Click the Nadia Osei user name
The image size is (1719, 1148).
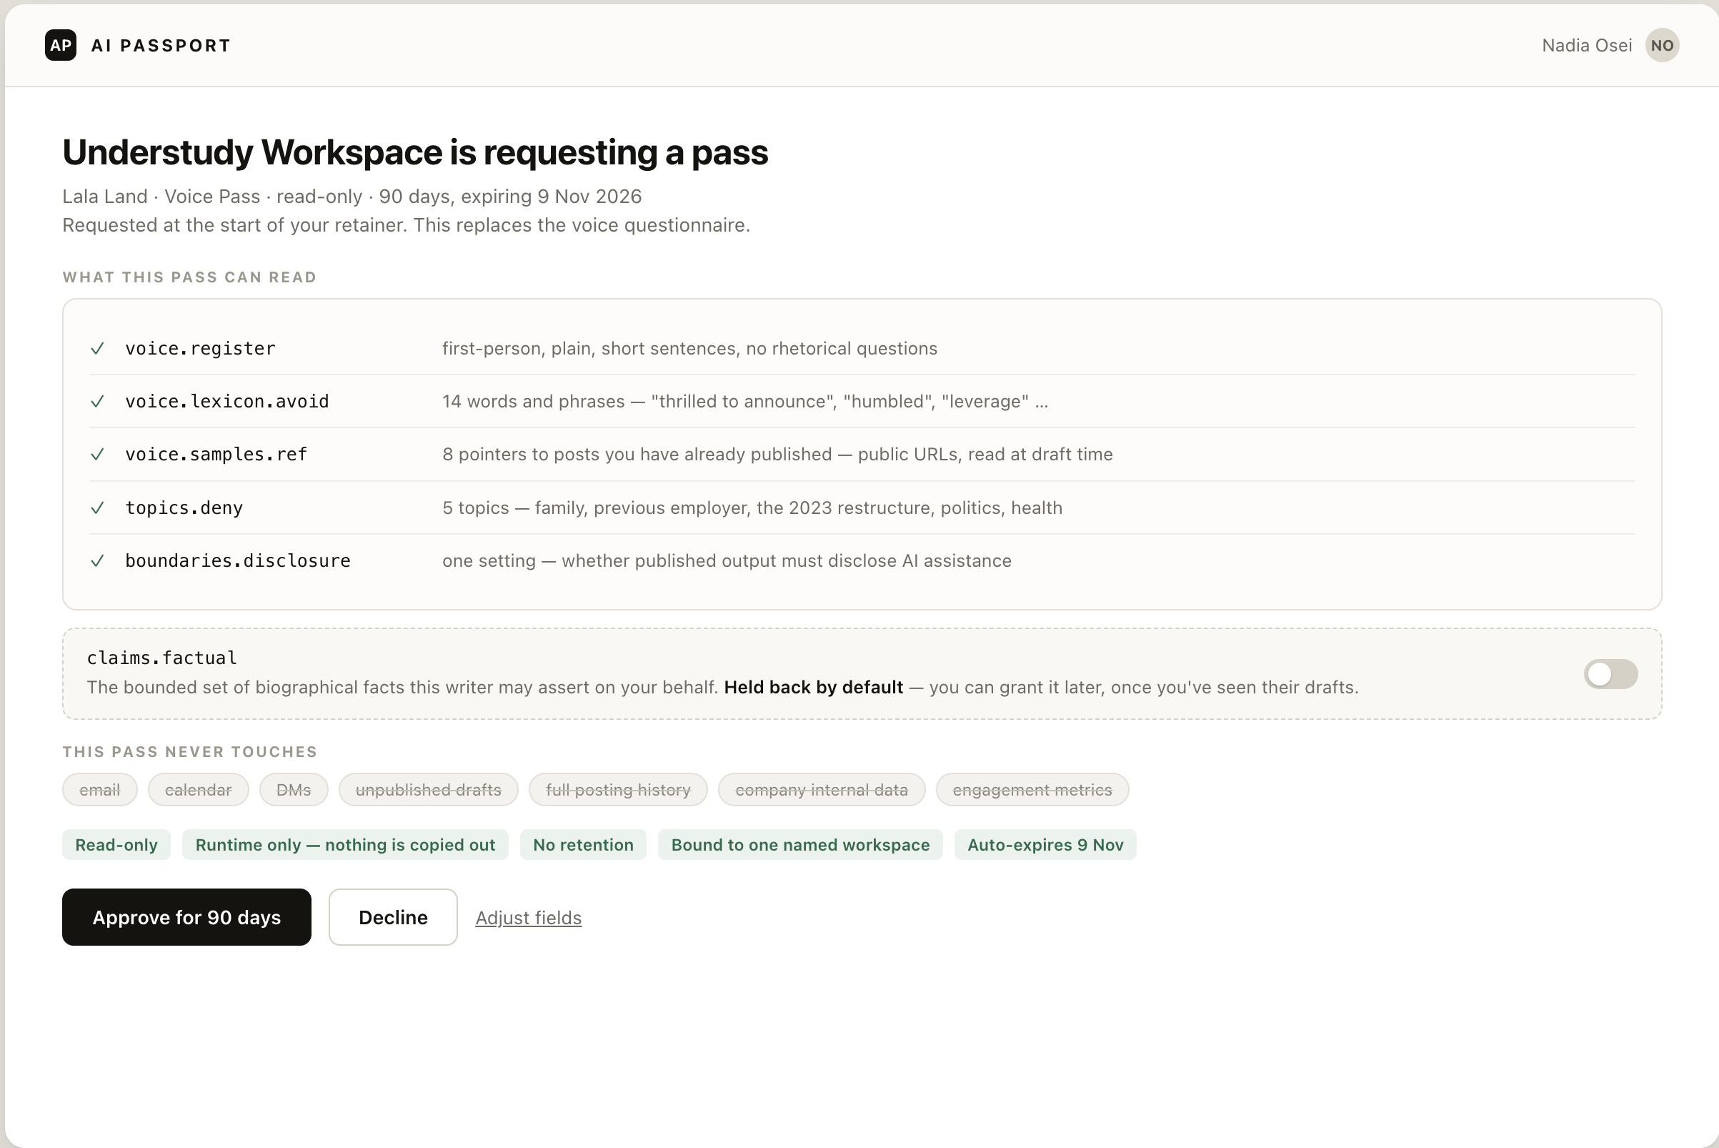point(1587,46)
